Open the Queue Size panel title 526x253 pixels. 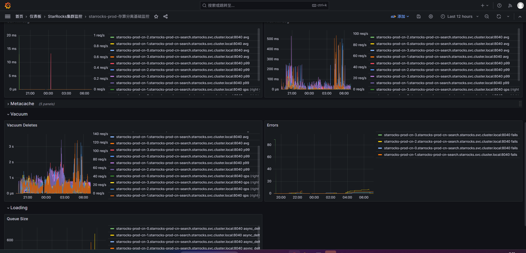[x=17, y=219]
